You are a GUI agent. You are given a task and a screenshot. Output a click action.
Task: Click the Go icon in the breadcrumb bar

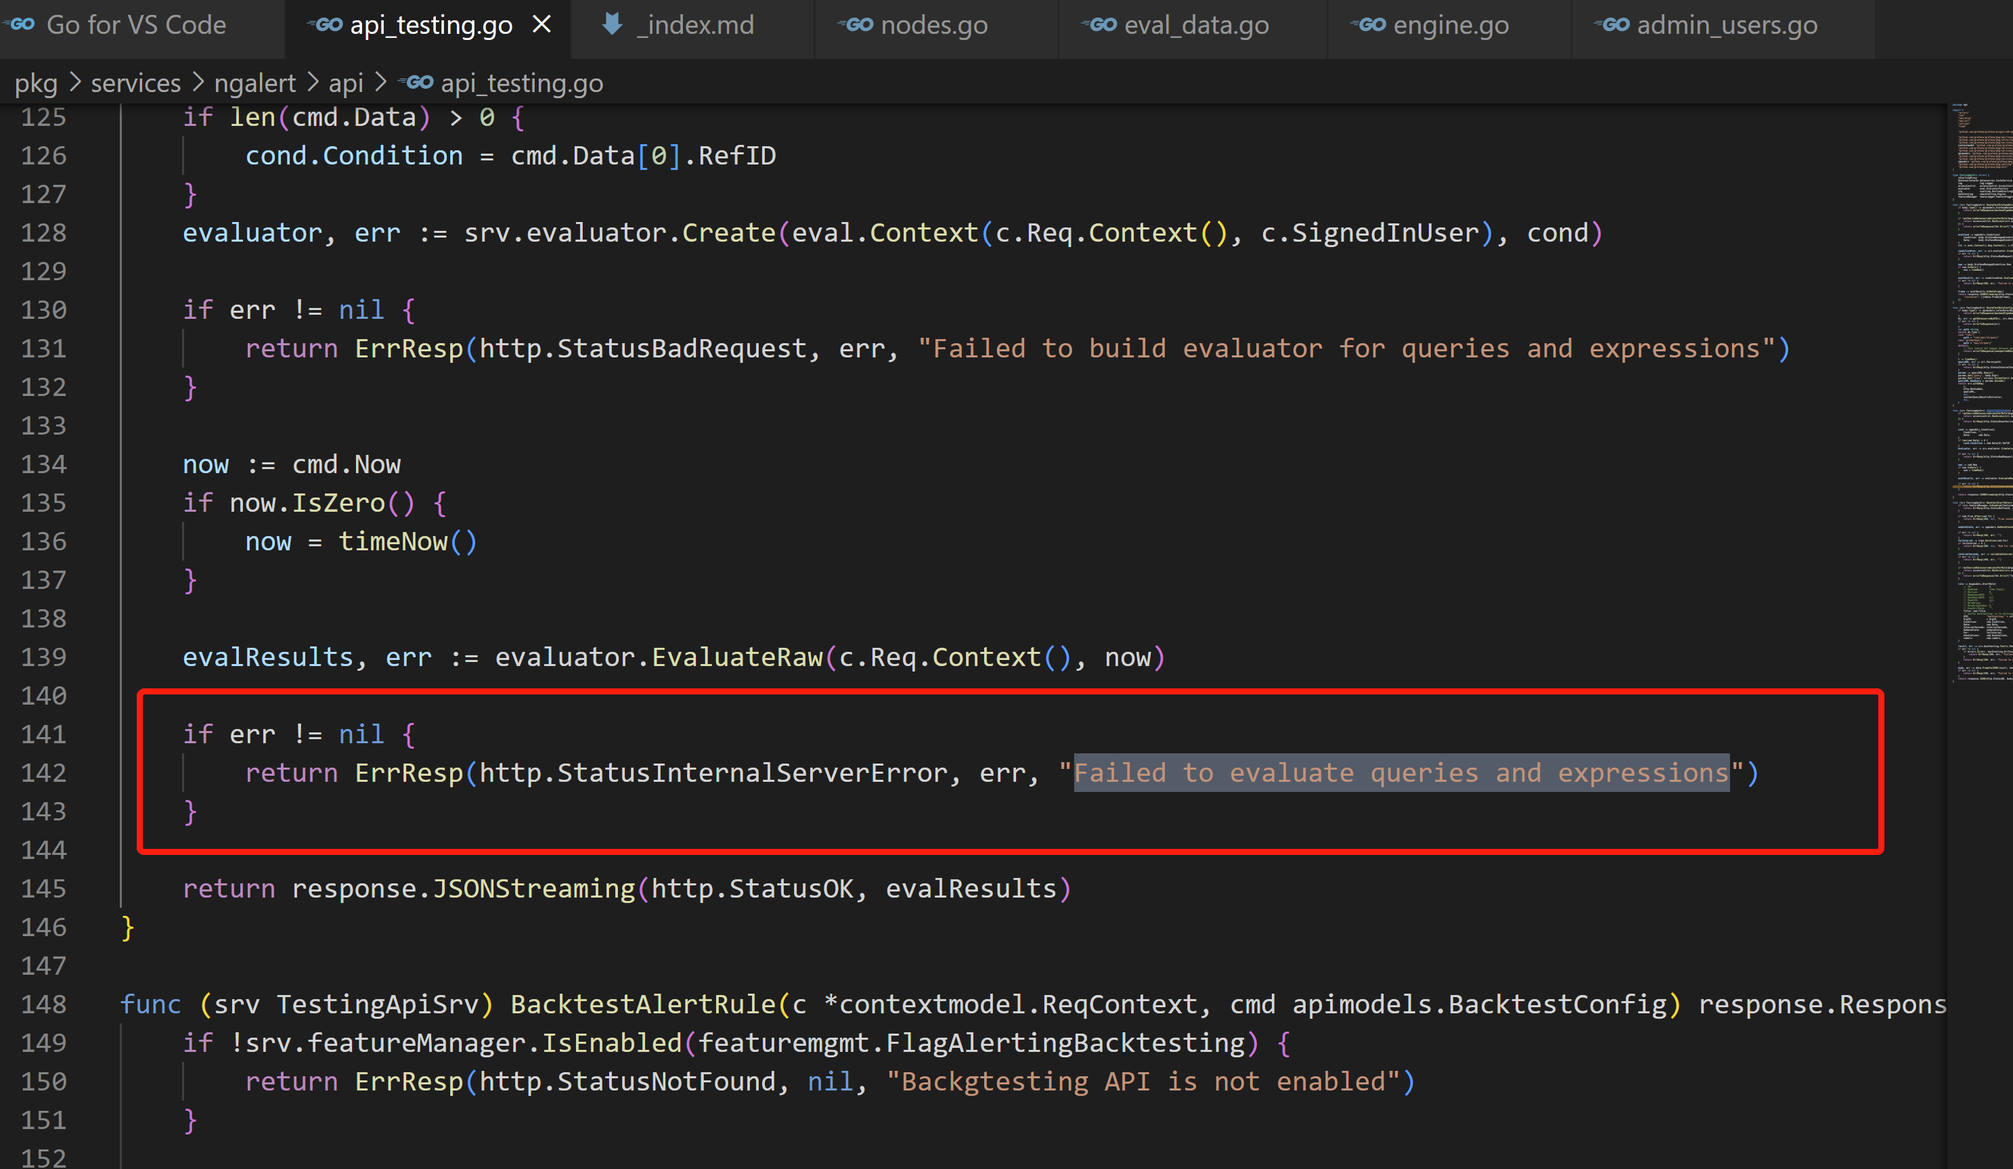tap(418, 83)
